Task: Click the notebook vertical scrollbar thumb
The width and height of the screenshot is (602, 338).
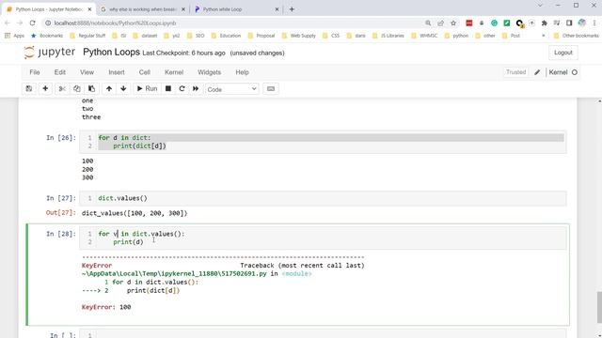Action: (x=599, y=308)
